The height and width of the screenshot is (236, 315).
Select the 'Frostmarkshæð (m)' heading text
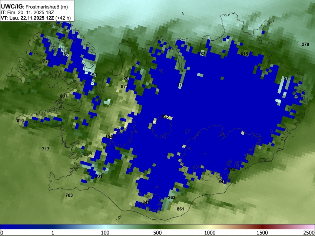[47, 7]
